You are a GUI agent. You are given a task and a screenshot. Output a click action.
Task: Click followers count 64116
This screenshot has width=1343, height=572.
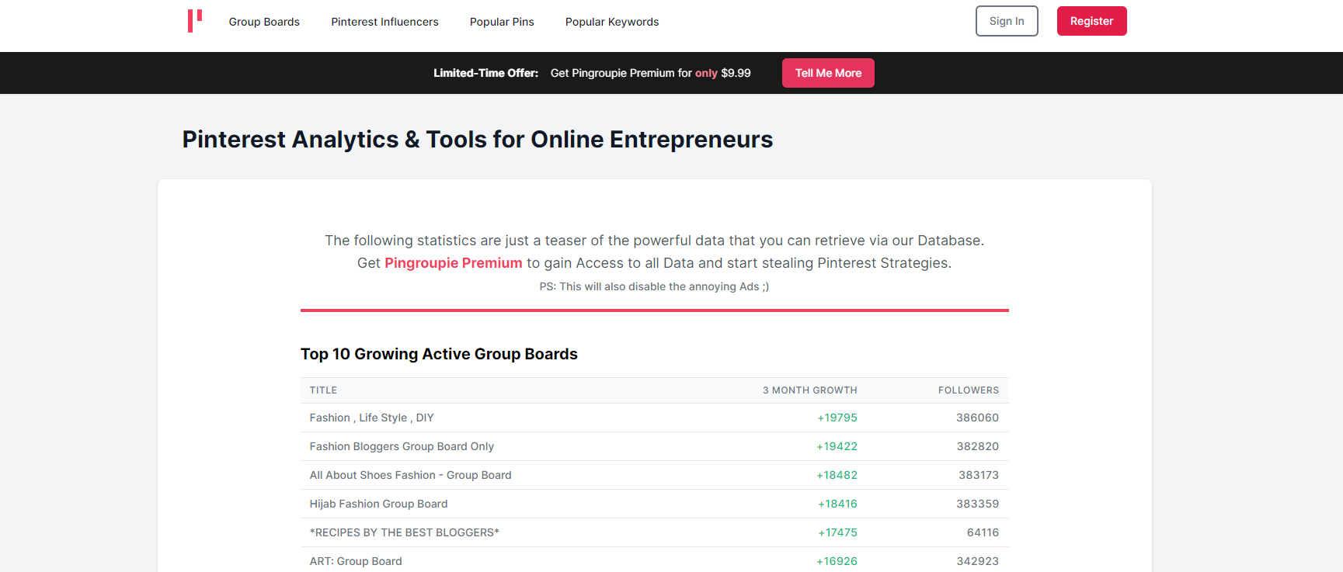point(983,532)
